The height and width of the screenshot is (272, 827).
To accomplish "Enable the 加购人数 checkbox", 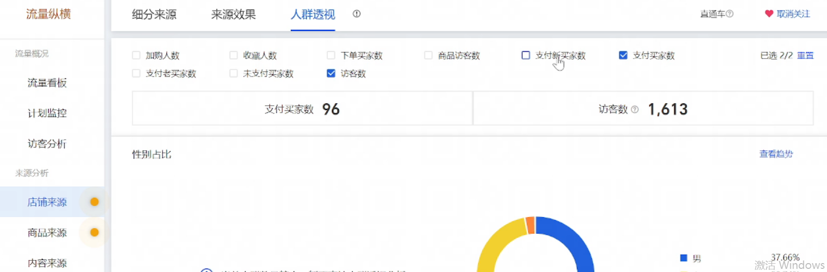I will (136, 55).
